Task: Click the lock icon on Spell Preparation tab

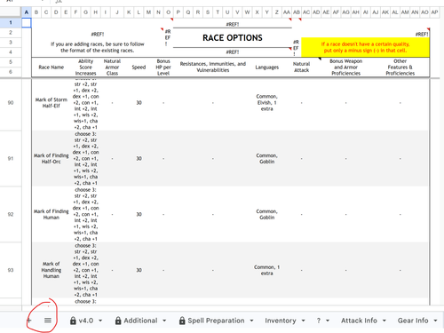Action: point(182,321)
